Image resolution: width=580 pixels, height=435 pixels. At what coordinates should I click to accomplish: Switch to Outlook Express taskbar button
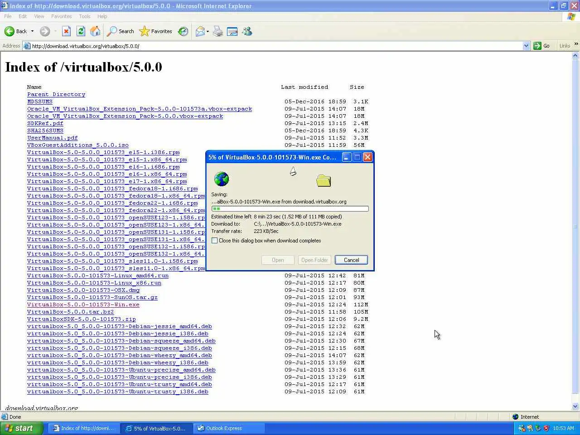229,428
